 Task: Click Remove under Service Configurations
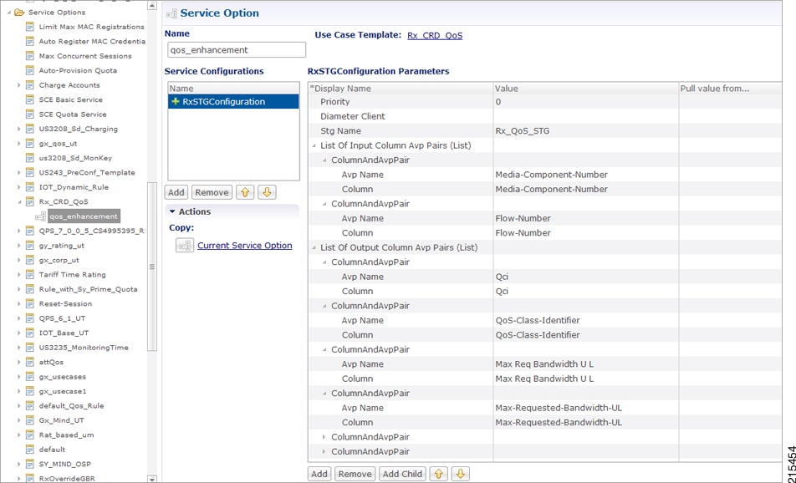212,192
